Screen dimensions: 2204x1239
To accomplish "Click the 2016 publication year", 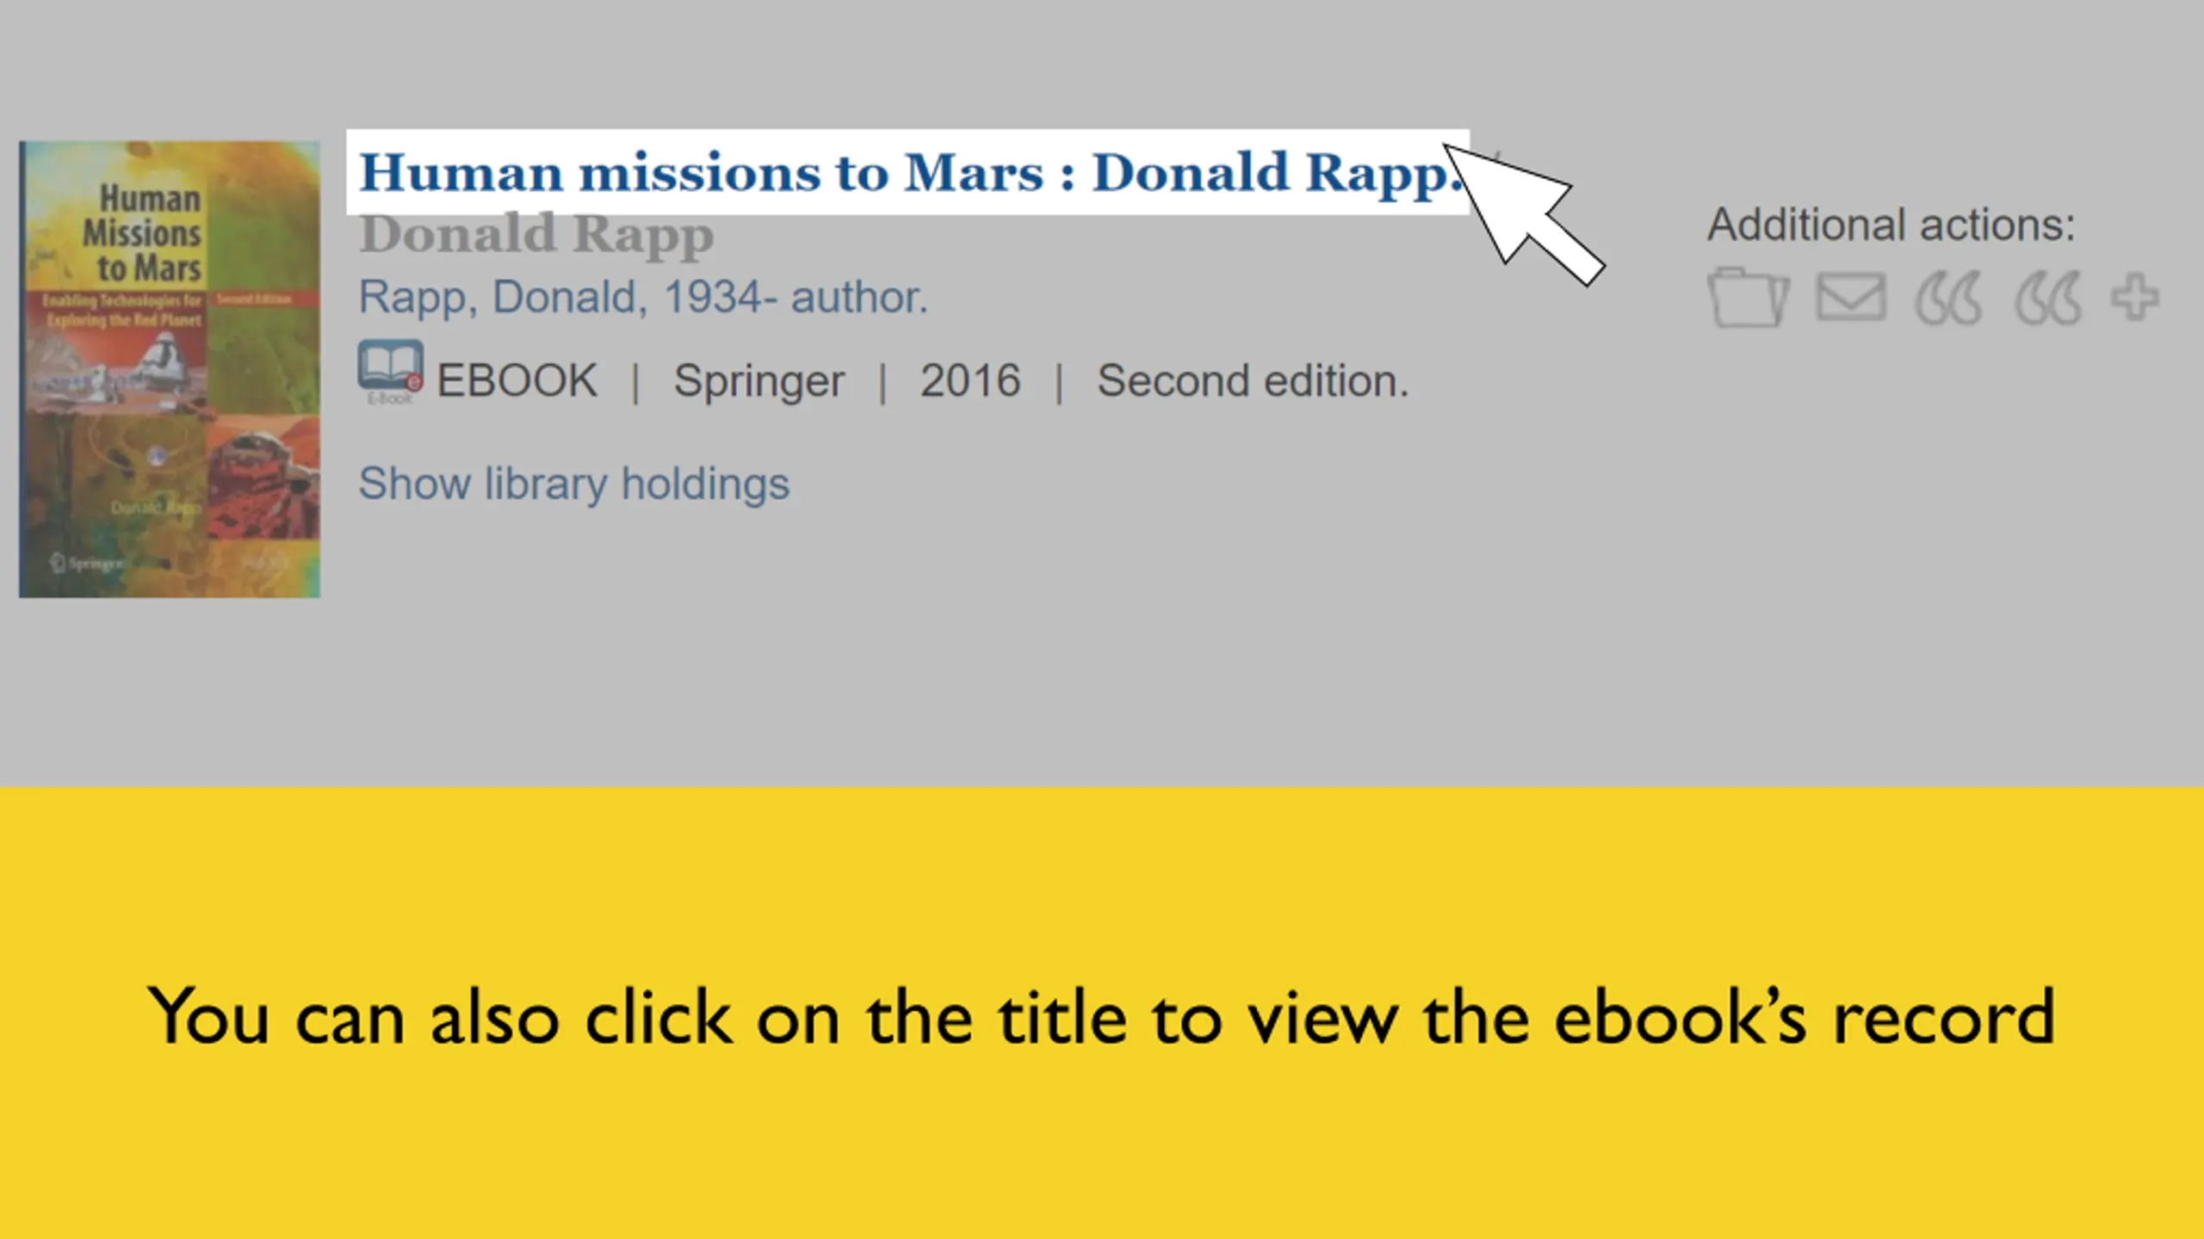I will pos(970,380).
